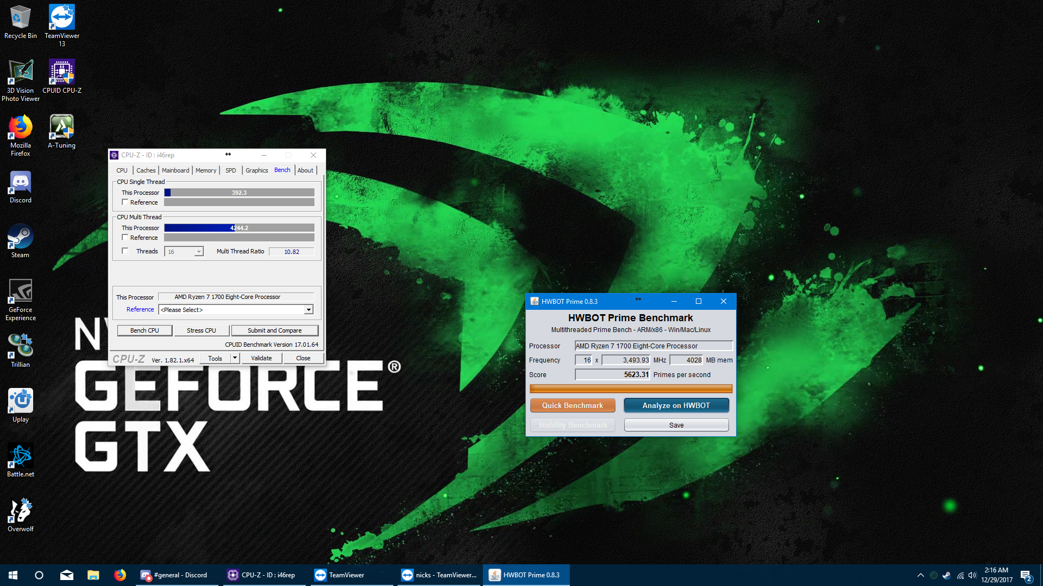Image resolution: width=1043 pixels, height=586 pixels.
Task: Open Firefox from the taskbar
Action: [120, 575]
